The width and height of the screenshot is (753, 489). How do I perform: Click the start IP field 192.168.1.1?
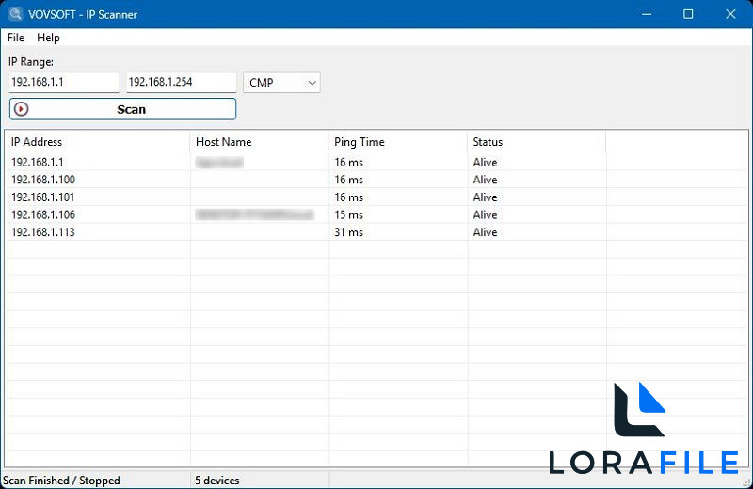pos(64,82)
